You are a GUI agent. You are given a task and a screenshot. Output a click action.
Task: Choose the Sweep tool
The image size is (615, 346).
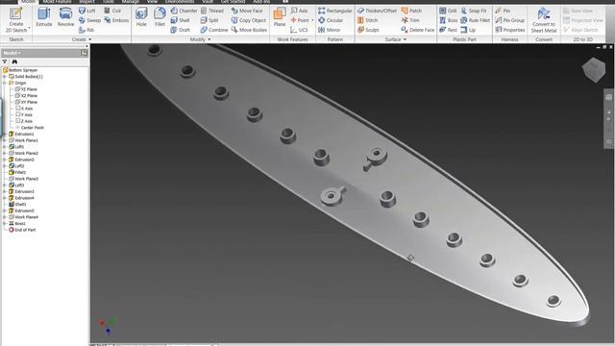tap(89, 20)
